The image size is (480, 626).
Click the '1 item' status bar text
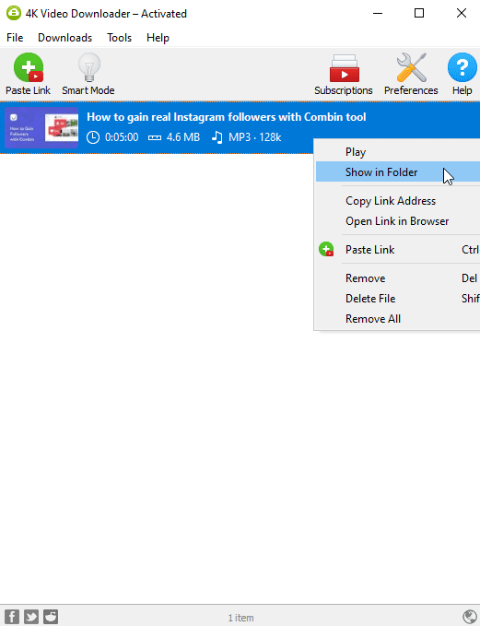coord(240,618)
